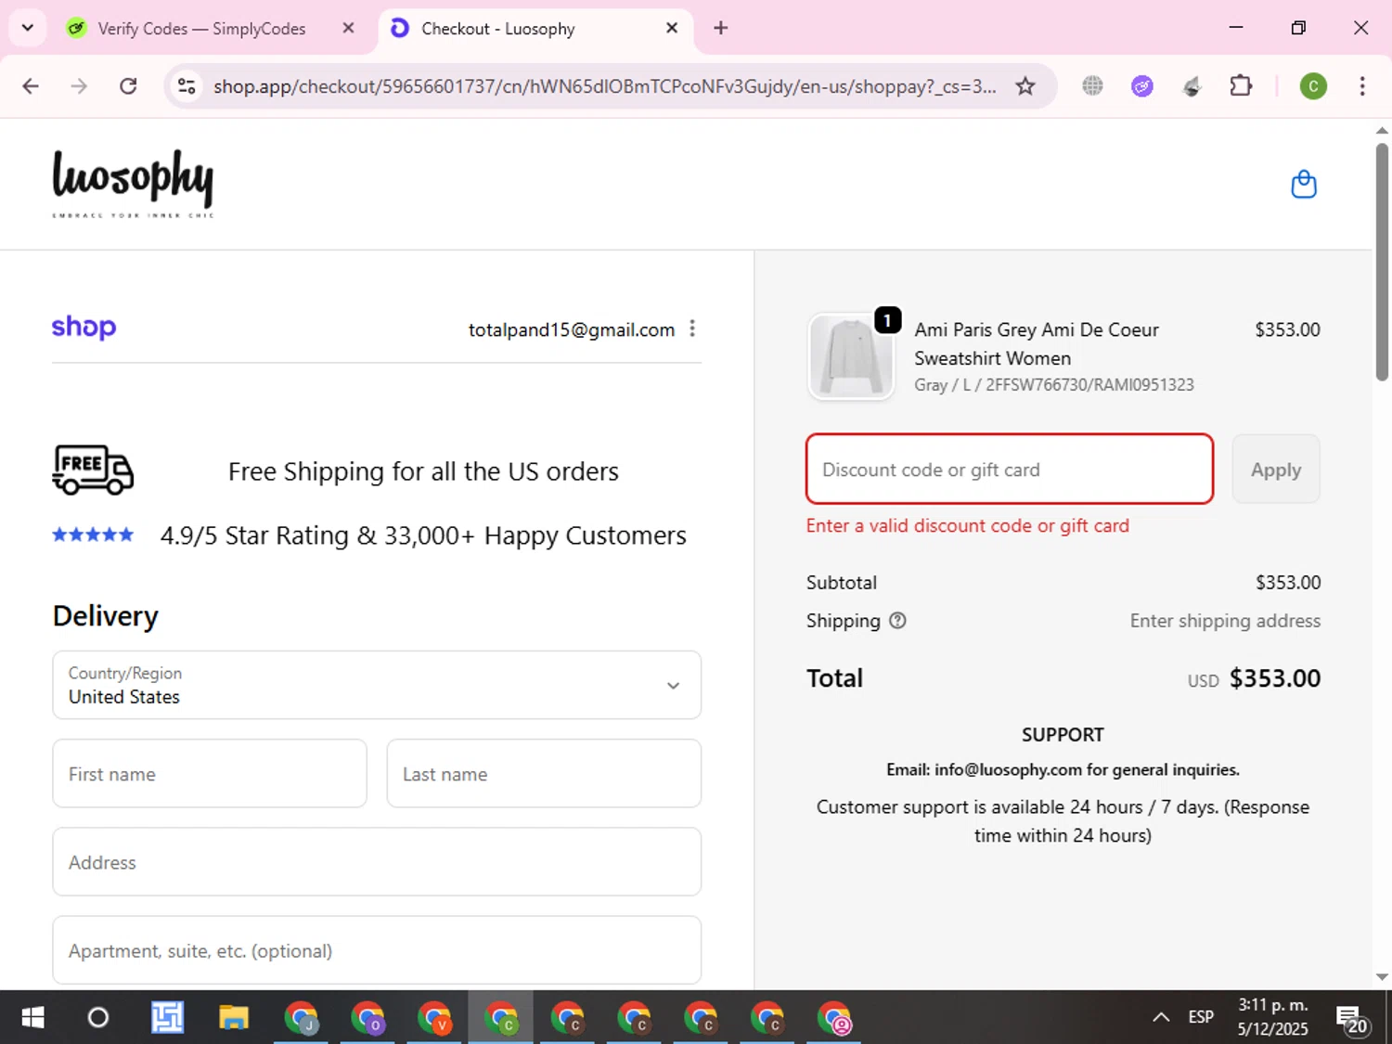
Task: Open Chrome three-dot menu
Action: tap(1362, 86)
